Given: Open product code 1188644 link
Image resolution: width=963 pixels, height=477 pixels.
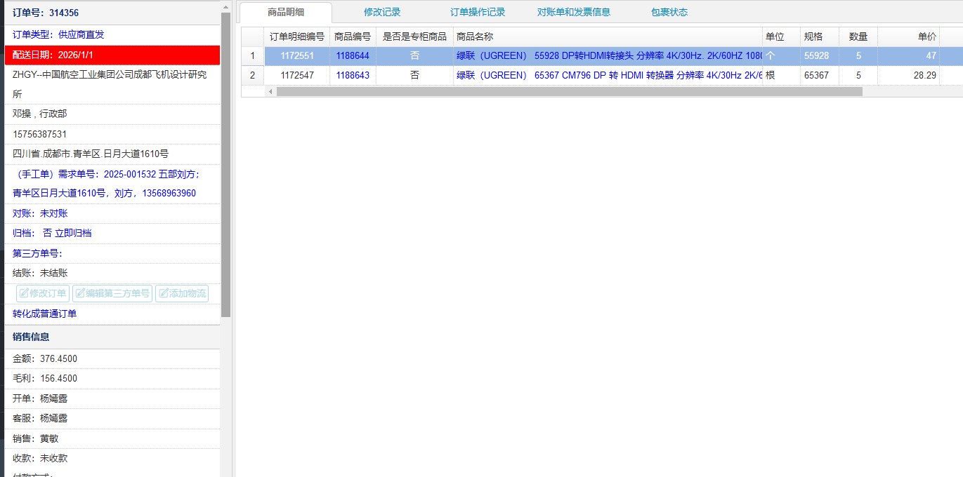Looking at the screenshot, I should pos(353,55).
